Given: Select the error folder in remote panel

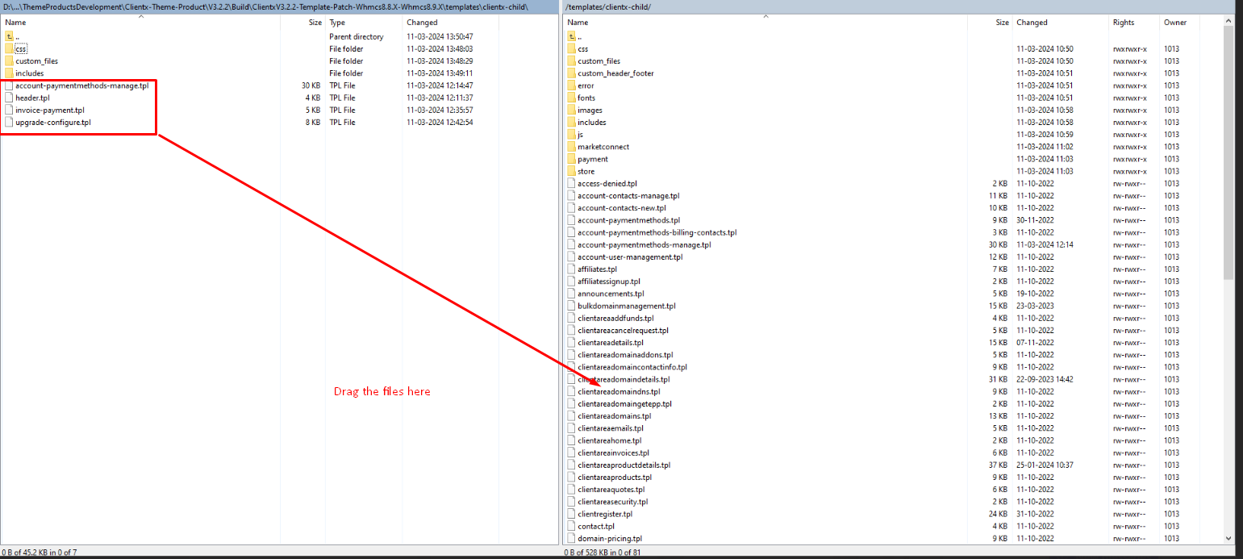Looking at the screenshot, I should pyautogui.click(x=586, y=86).
